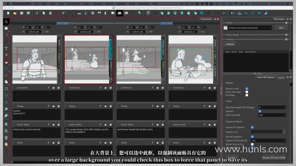Expand the Export Range section
Screen dimensions: 296x166
286,35
